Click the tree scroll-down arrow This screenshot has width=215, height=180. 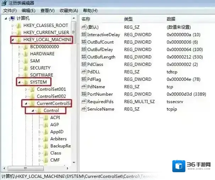point(74,163)
